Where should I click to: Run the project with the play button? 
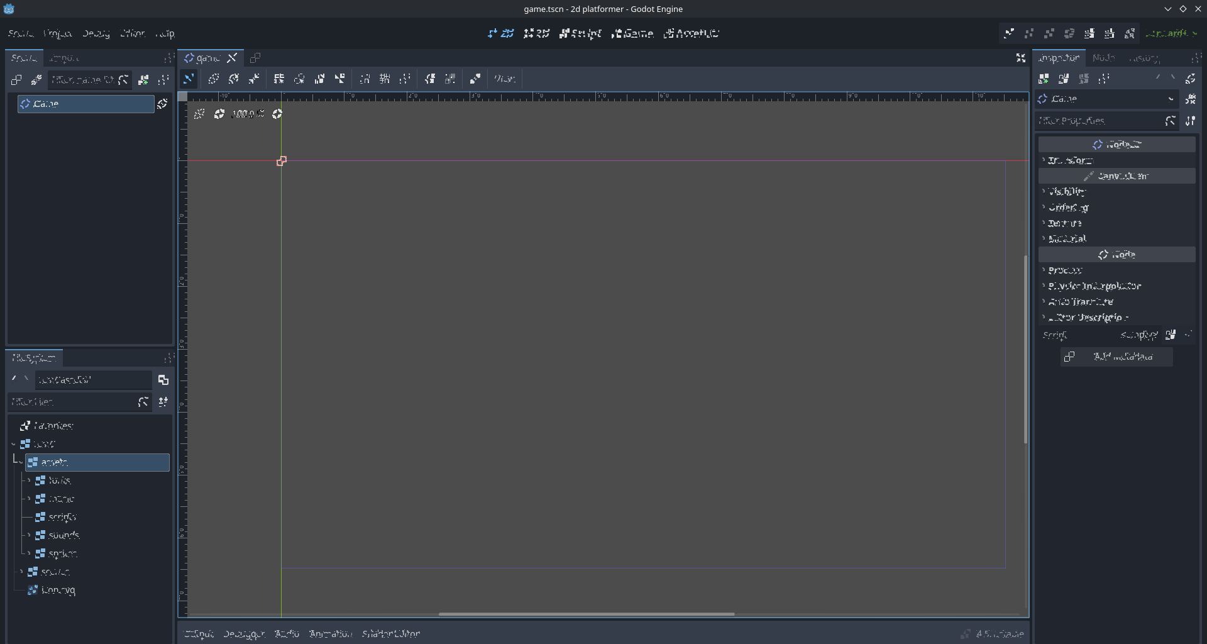click(x=1010, y=33)
